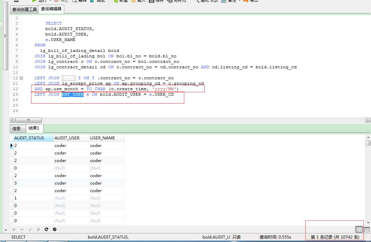The height and width of the screenshot is (242, 371).
Task: Click the results scrollbar down arrow
Action: (368, 223)
